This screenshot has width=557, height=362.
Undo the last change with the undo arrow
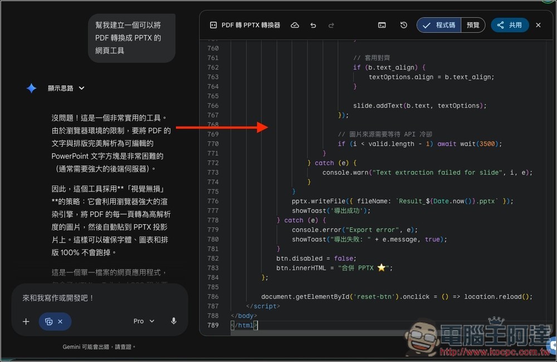[x=313, y=25]
